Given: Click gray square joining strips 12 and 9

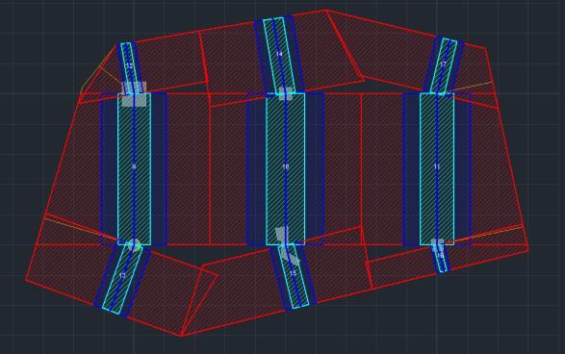Looking at the screenshot, I should pyautogui.click(x=134, y=94).
